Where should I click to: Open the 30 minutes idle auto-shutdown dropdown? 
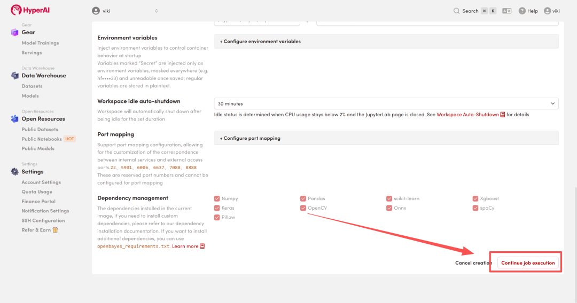pos(386,103)
